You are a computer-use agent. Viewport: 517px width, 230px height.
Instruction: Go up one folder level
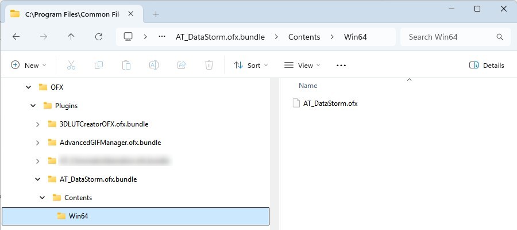pyautogui.click(x=71, y=37)
